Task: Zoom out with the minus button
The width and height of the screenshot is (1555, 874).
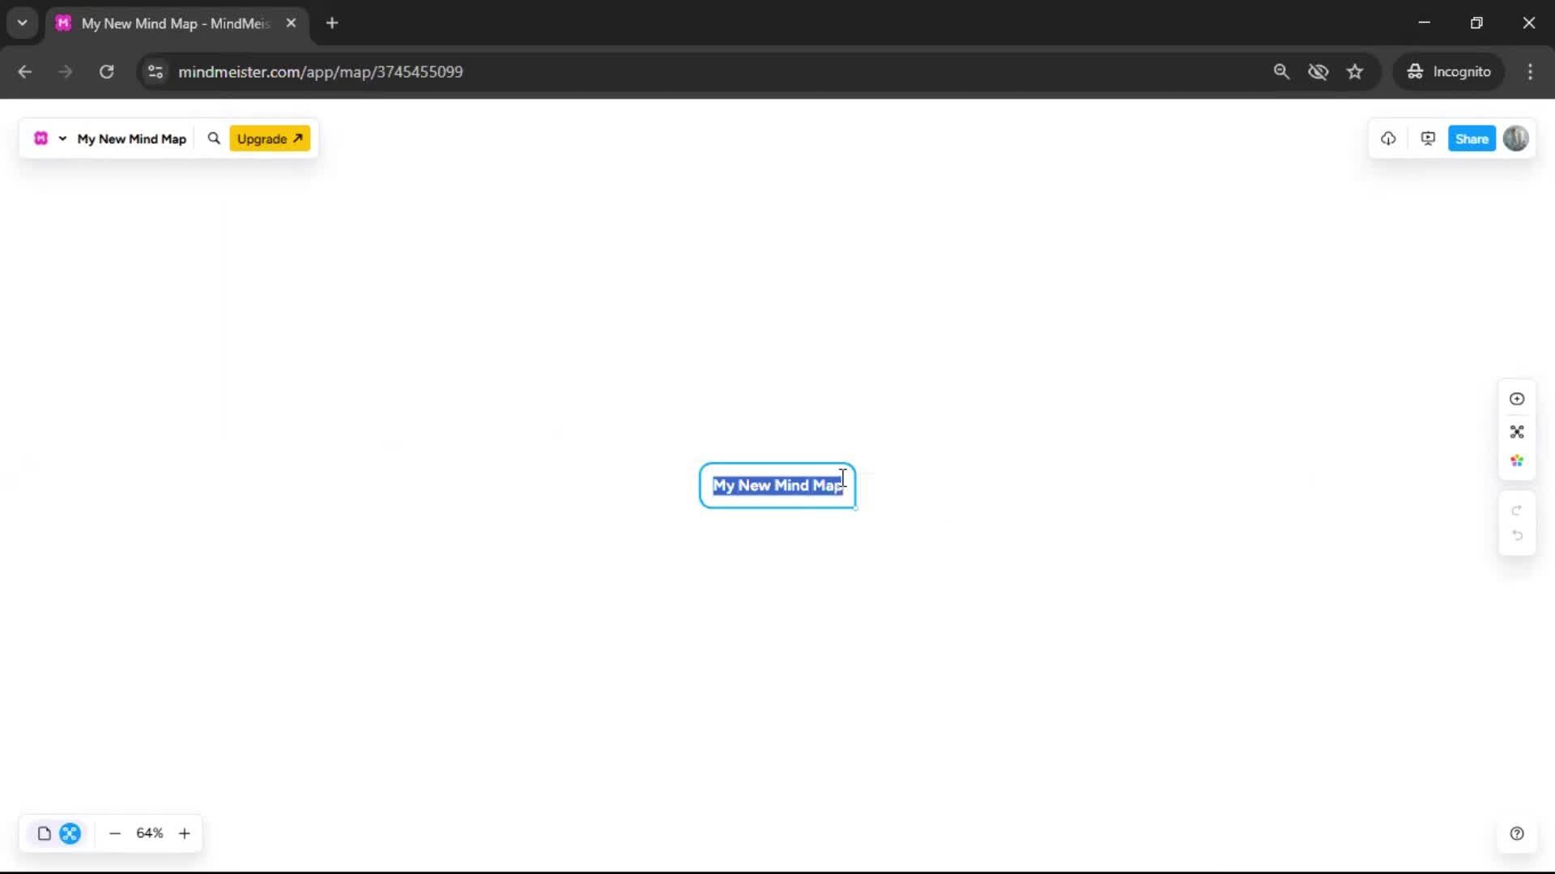Action: click(115, 834)
